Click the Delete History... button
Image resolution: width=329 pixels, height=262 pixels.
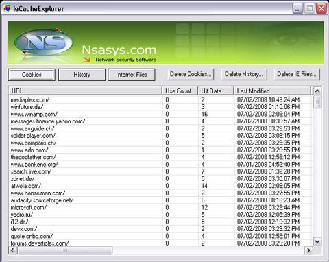244,74
